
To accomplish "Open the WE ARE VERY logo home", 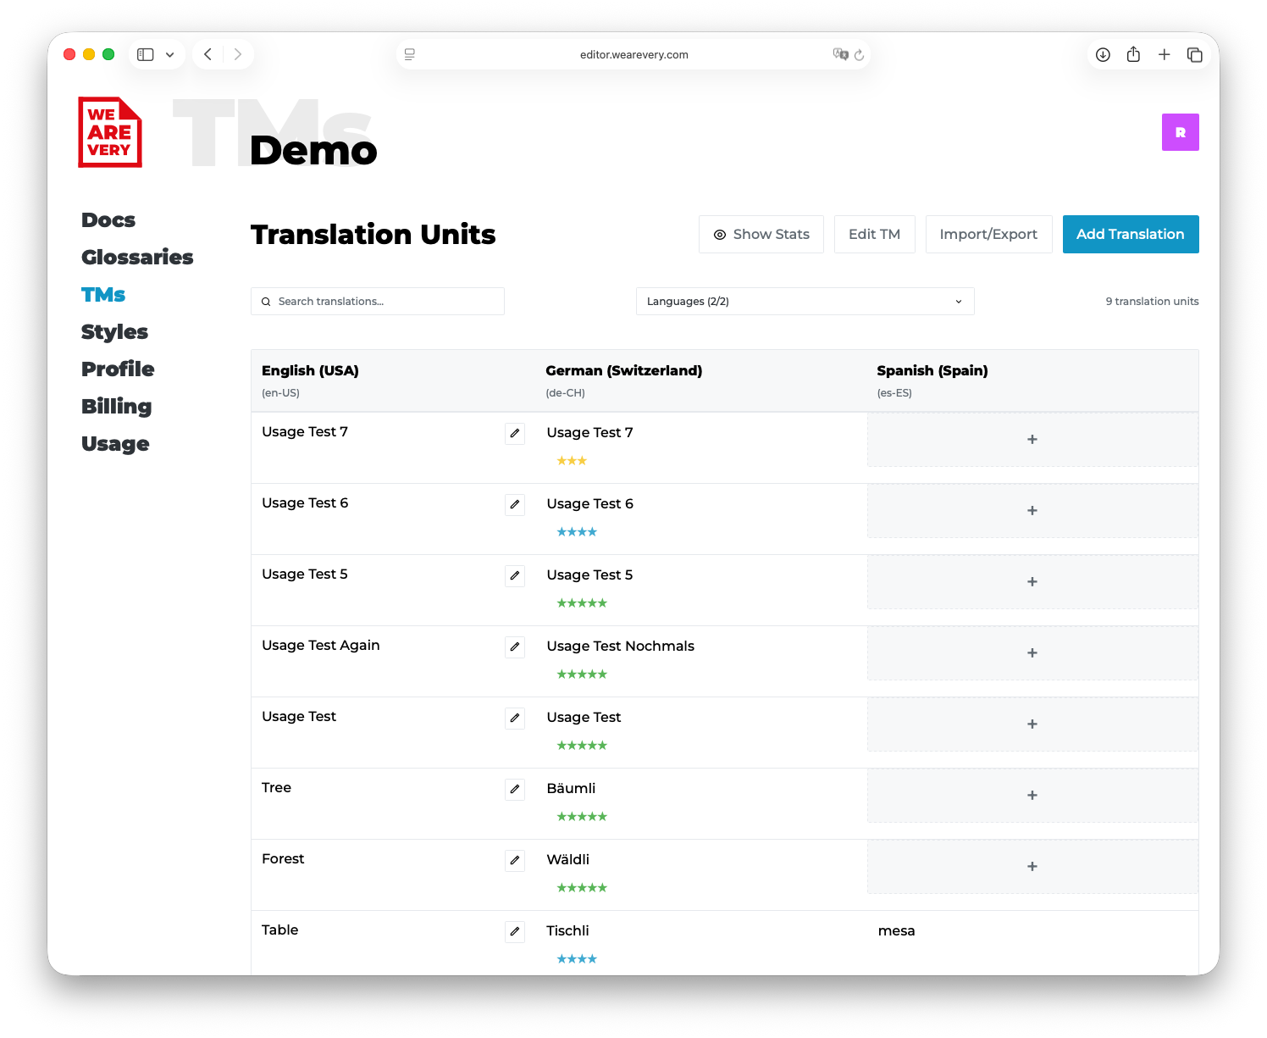I will click(110, 132).
